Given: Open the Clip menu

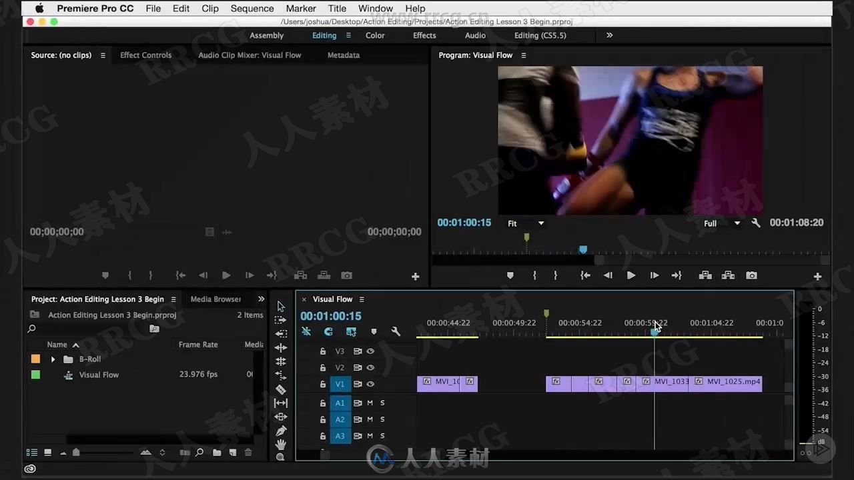Looking at the screenshot, I should point(210,9).
